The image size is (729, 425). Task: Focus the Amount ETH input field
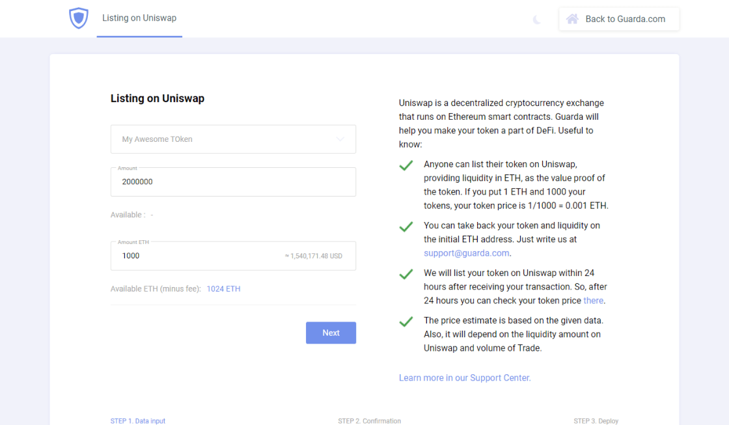pyautogui.click(x=234, y=256)
